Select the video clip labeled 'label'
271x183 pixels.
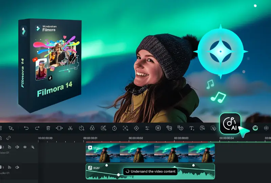pos(150,153)
